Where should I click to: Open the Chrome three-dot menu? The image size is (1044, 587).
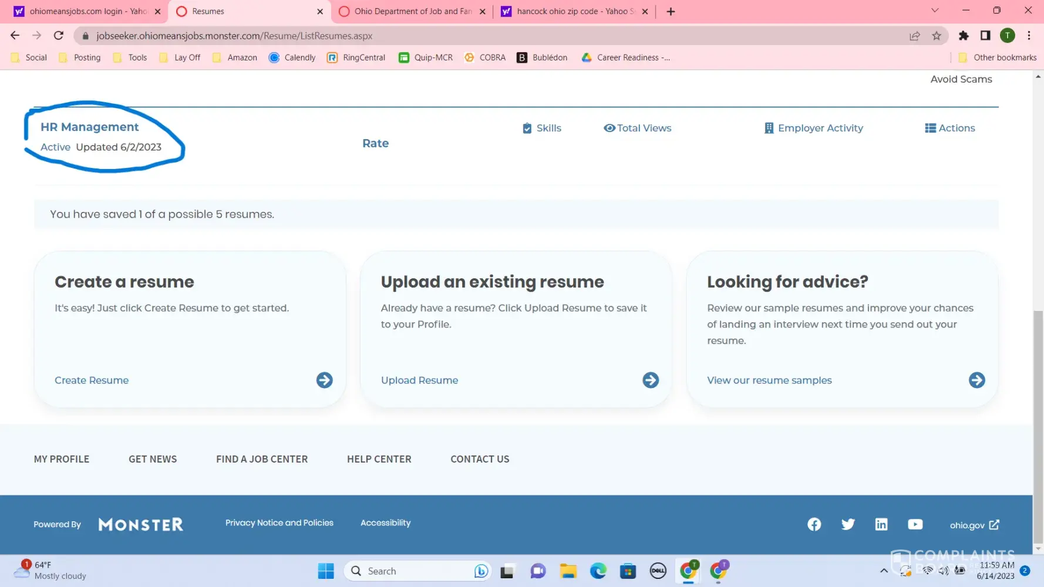(1029, 36)
